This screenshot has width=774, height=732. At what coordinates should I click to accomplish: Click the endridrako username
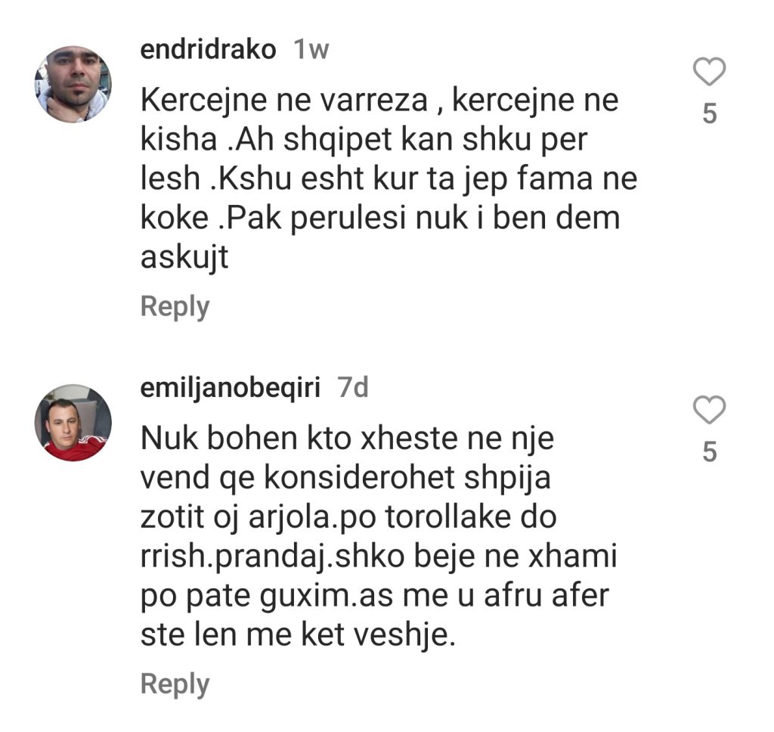(x=208, y=50)
